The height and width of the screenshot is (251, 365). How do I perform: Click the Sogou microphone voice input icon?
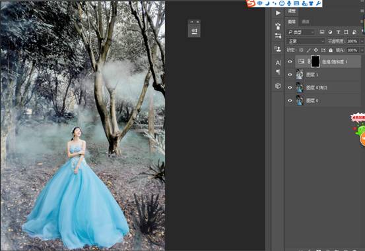(289, 3)
